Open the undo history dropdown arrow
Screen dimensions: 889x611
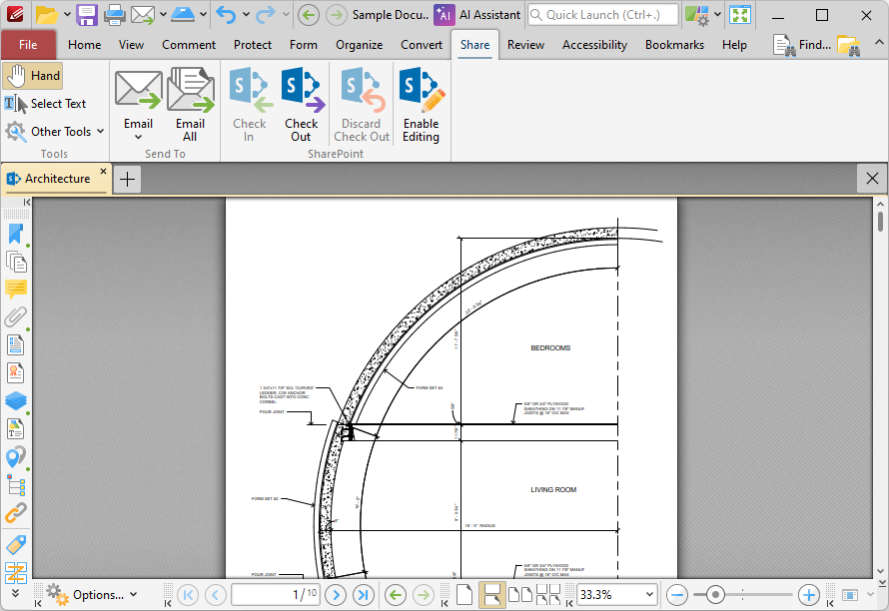coord(246,15)
